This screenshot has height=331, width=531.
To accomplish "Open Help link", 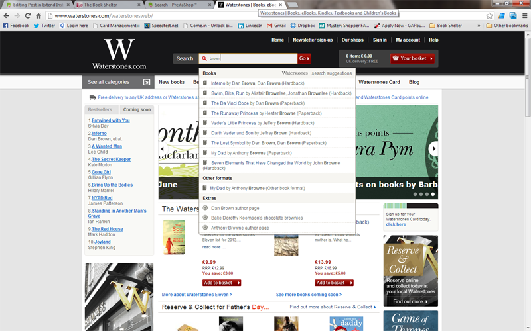I will click(434, 40).
